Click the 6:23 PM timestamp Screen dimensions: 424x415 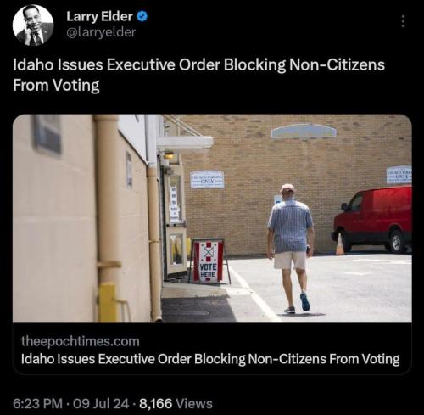pos(37,404)
